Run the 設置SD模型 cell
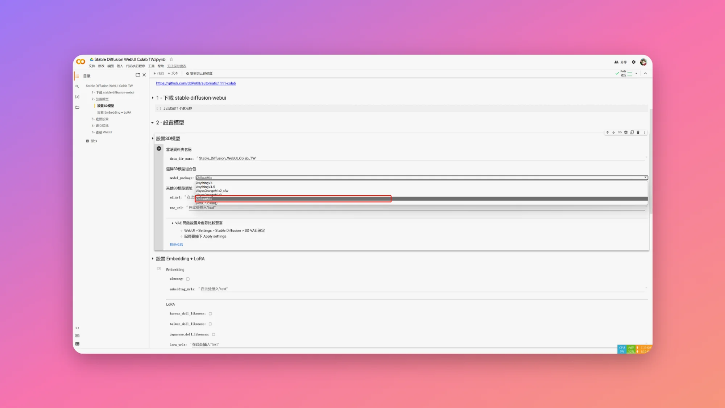Viewport: 725px width, 408px height. click(x=159, y=149)
